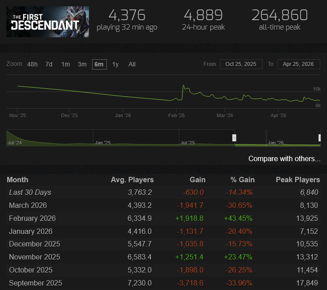327x290 pixels.
Task: Select the 3m zoom range
Action: [82, 65]
